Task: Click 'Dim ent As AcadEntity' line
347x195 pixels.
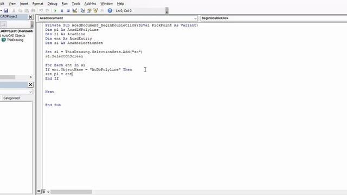Action: point(69,38)
